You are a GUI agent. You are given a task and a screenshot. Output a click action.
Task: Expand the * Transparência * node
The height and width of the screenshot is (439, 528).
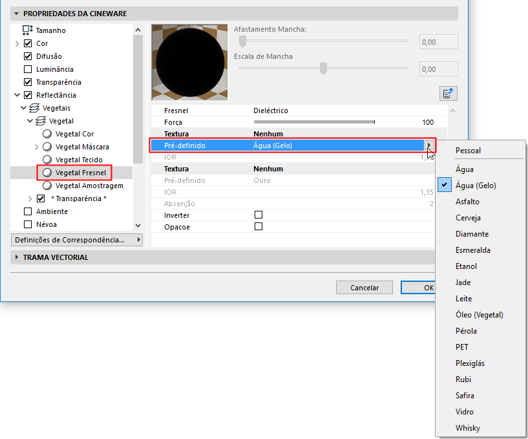(30, 198)
